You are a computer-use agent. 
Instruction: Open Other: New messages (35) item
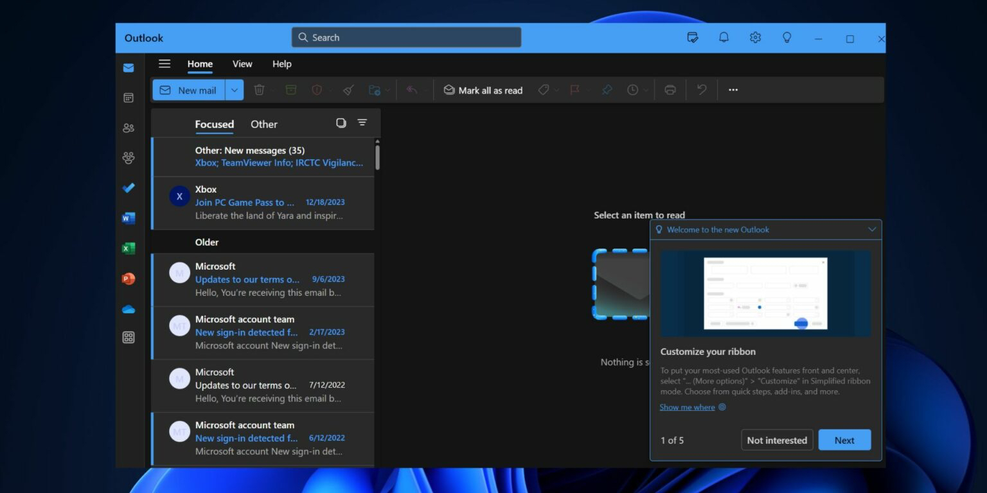click(x=263, y=157)
